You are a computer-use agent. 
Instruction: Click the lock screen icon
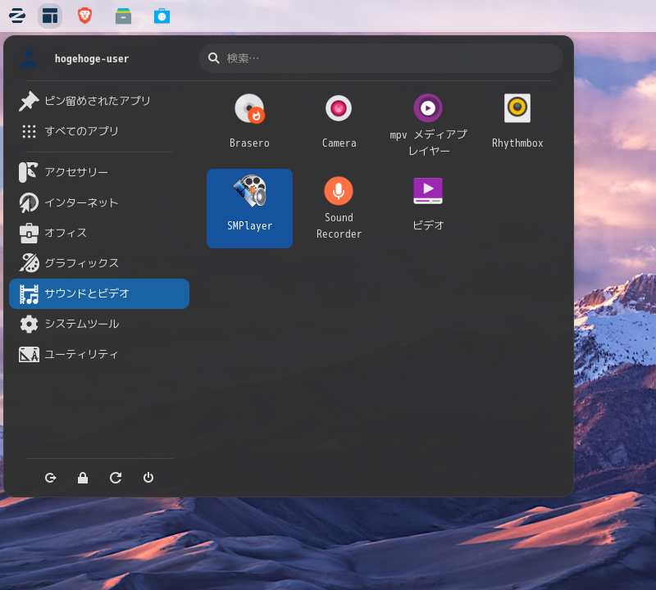click(x=83, y=478)
